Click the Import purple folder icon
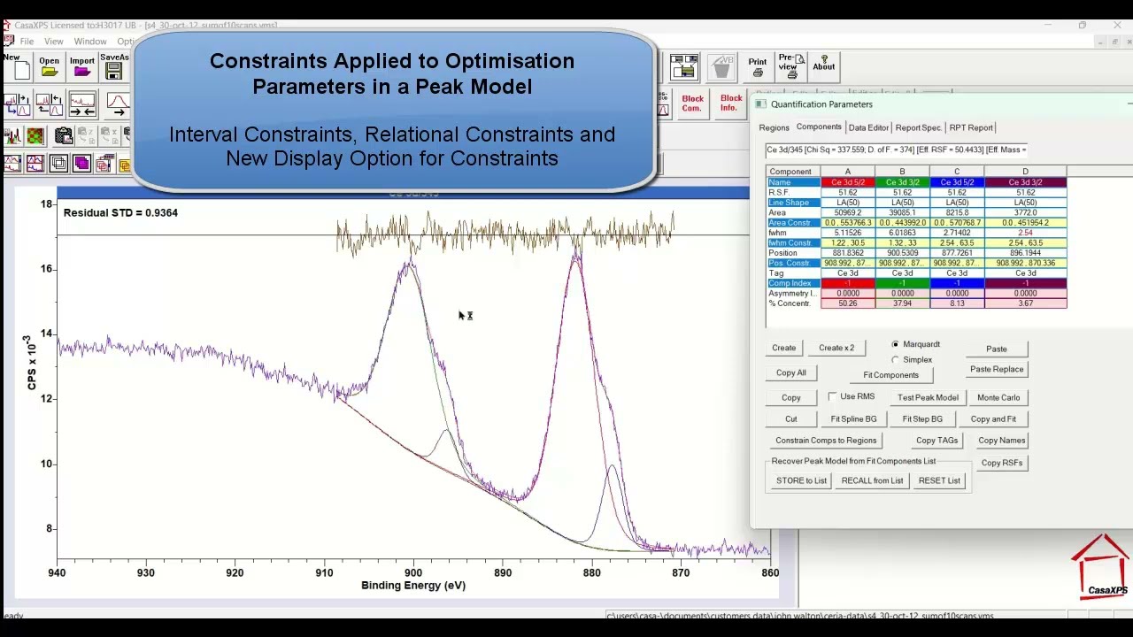Image resolution: width=1133 pixels, height=637 pixels. point(81,67)
